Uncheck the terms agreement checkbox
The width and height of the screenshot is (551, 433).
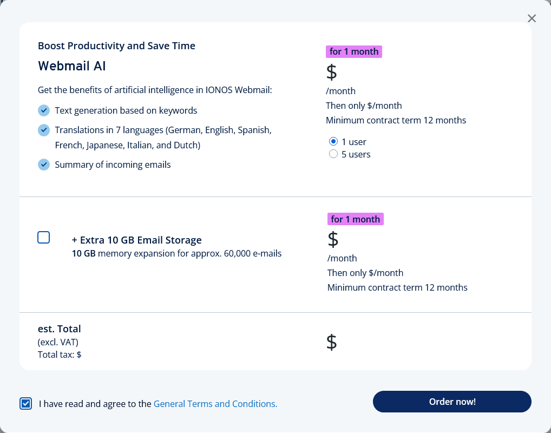(25, 403)
